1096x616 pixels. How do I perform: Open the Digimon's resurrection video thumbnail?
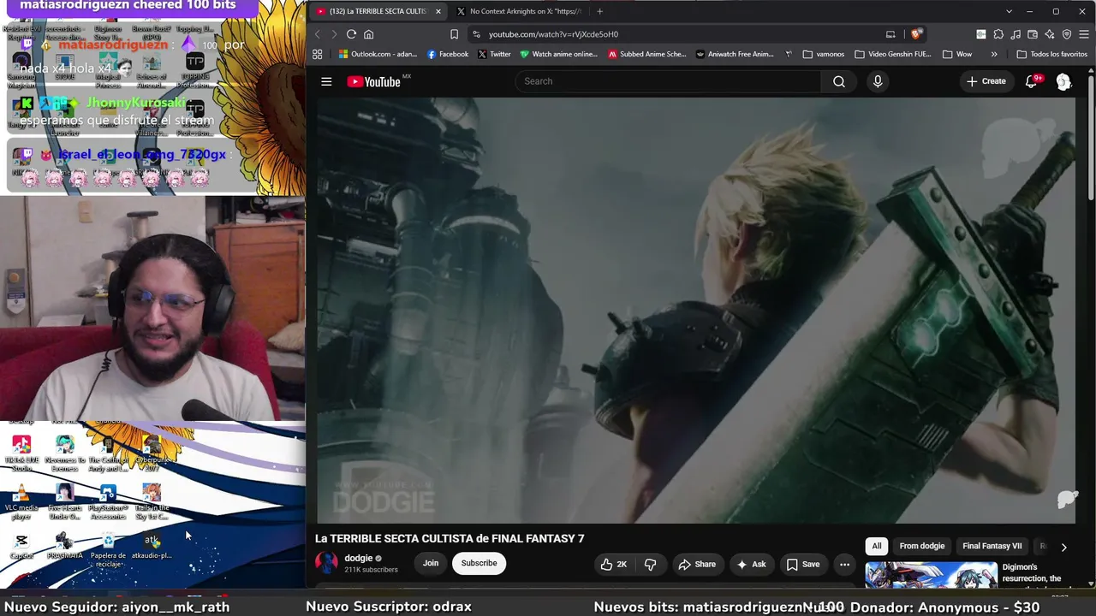(x=931, y=575)
